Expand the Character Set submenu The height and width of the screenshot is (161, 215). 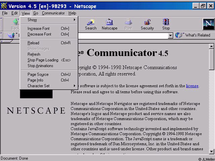[49, 86]
